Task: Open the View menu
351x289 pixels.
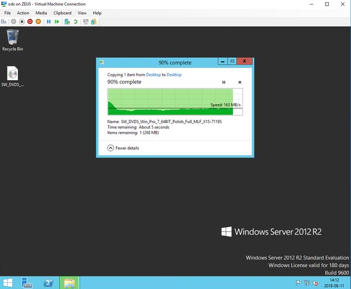Action: pos(82,13)
